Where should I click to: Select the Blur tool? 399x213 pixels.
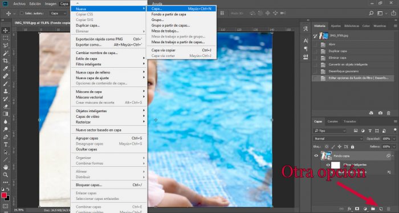pos(5,122)
